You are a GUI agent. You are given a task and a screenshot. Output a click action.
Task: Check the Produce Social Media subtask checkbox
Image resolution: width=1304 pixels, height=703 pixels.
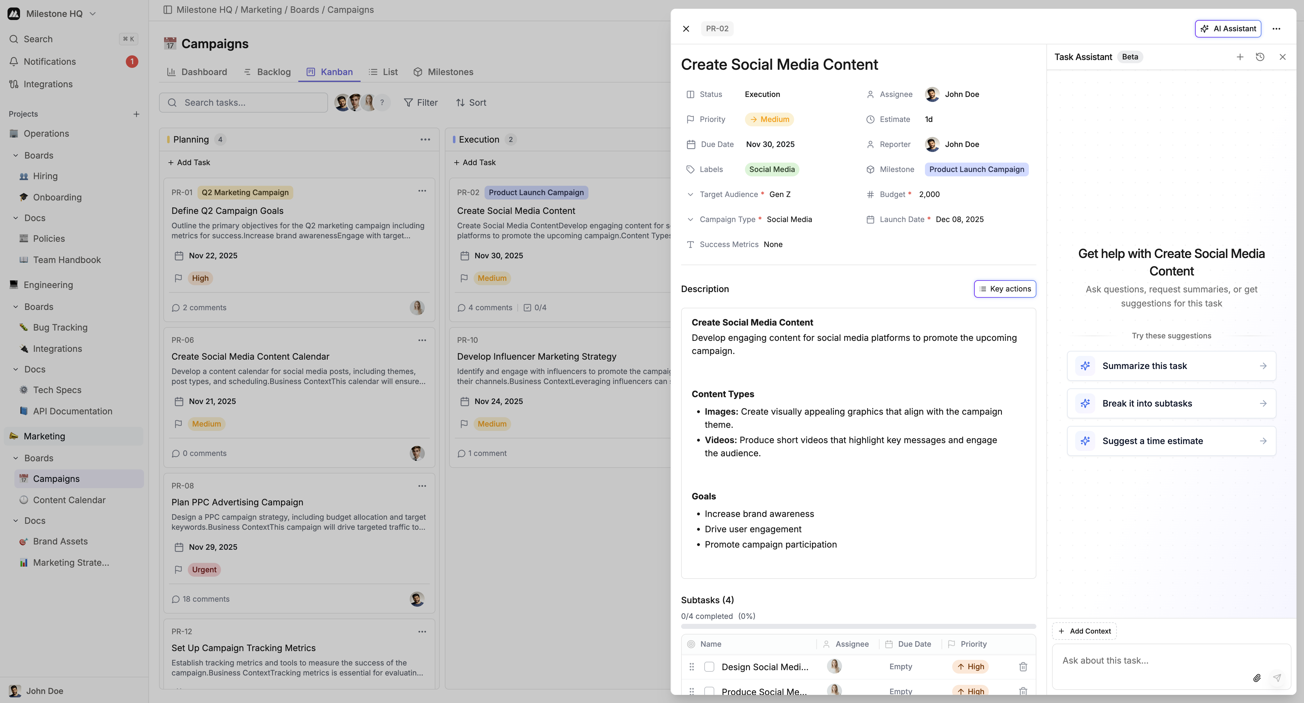click(x=709, y=691)
